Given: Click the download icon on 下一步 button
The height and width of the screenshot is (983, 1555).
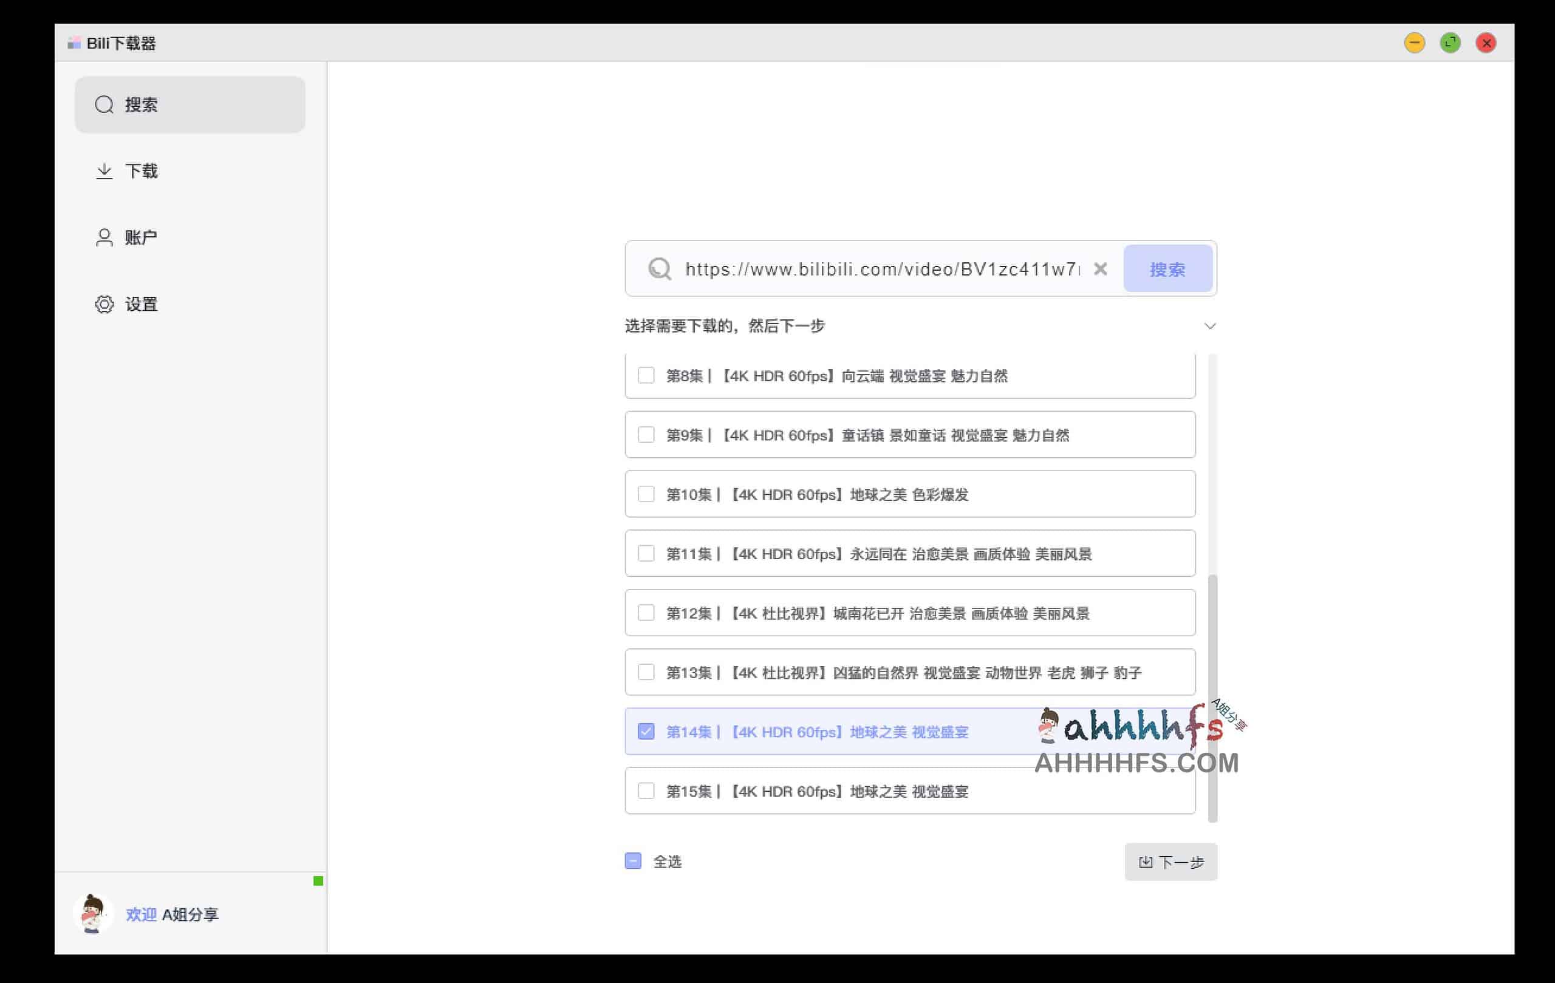Looking at the screenshot, I should point(1144,861).
